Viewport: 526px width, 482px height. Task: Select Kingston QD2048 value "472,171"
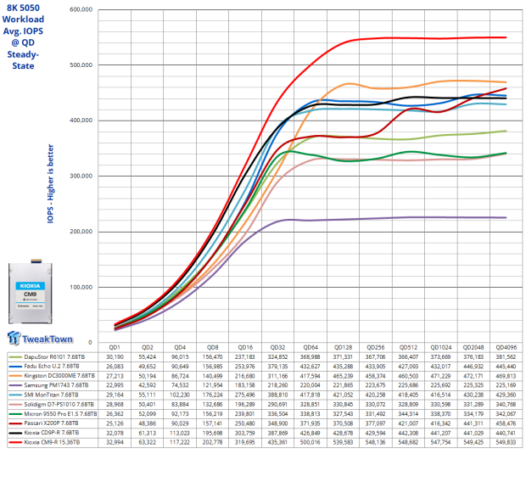(473, 376)
